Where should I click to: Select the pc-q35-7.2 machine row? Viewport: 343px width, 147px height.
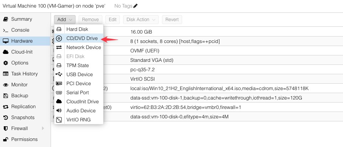click(197, 70)
